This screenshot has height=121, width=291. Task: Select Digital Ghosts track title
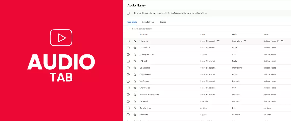click(x=145, y=75)
